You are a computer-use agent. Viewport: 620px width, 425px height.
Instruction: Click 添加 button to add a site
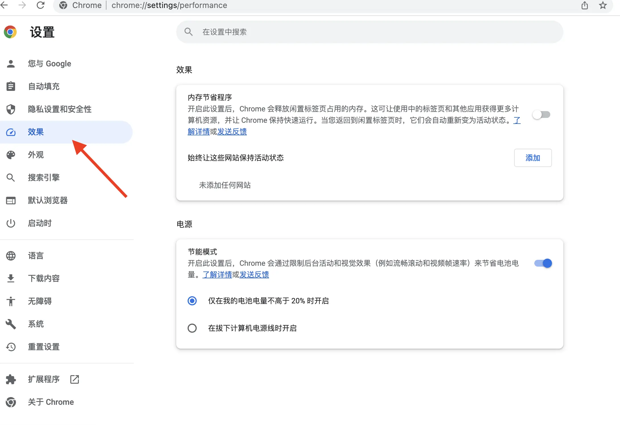[533, 158]
